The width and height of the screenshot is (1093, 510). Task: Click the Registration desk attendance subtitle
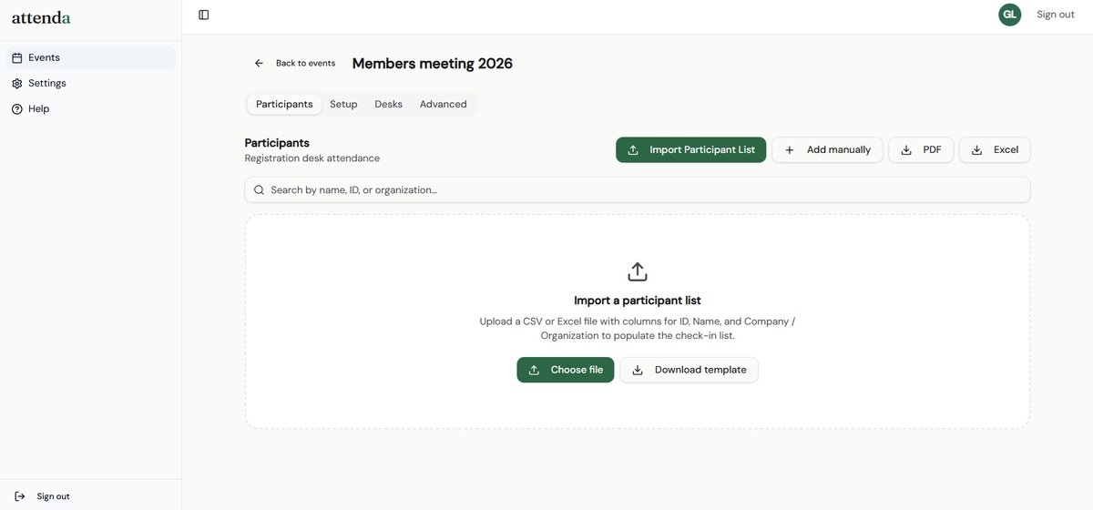tap(312, 158)
